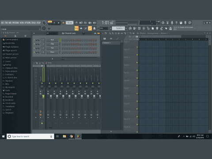Open the FILE menu
This screenshot has width=212, height=159.
[3, 23]
